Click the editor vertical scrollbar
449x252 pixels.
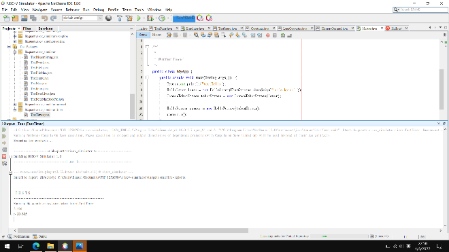tap(442, 89)
